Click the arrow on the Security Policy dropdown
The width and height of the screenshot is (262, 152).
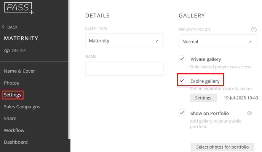(250, 42)
